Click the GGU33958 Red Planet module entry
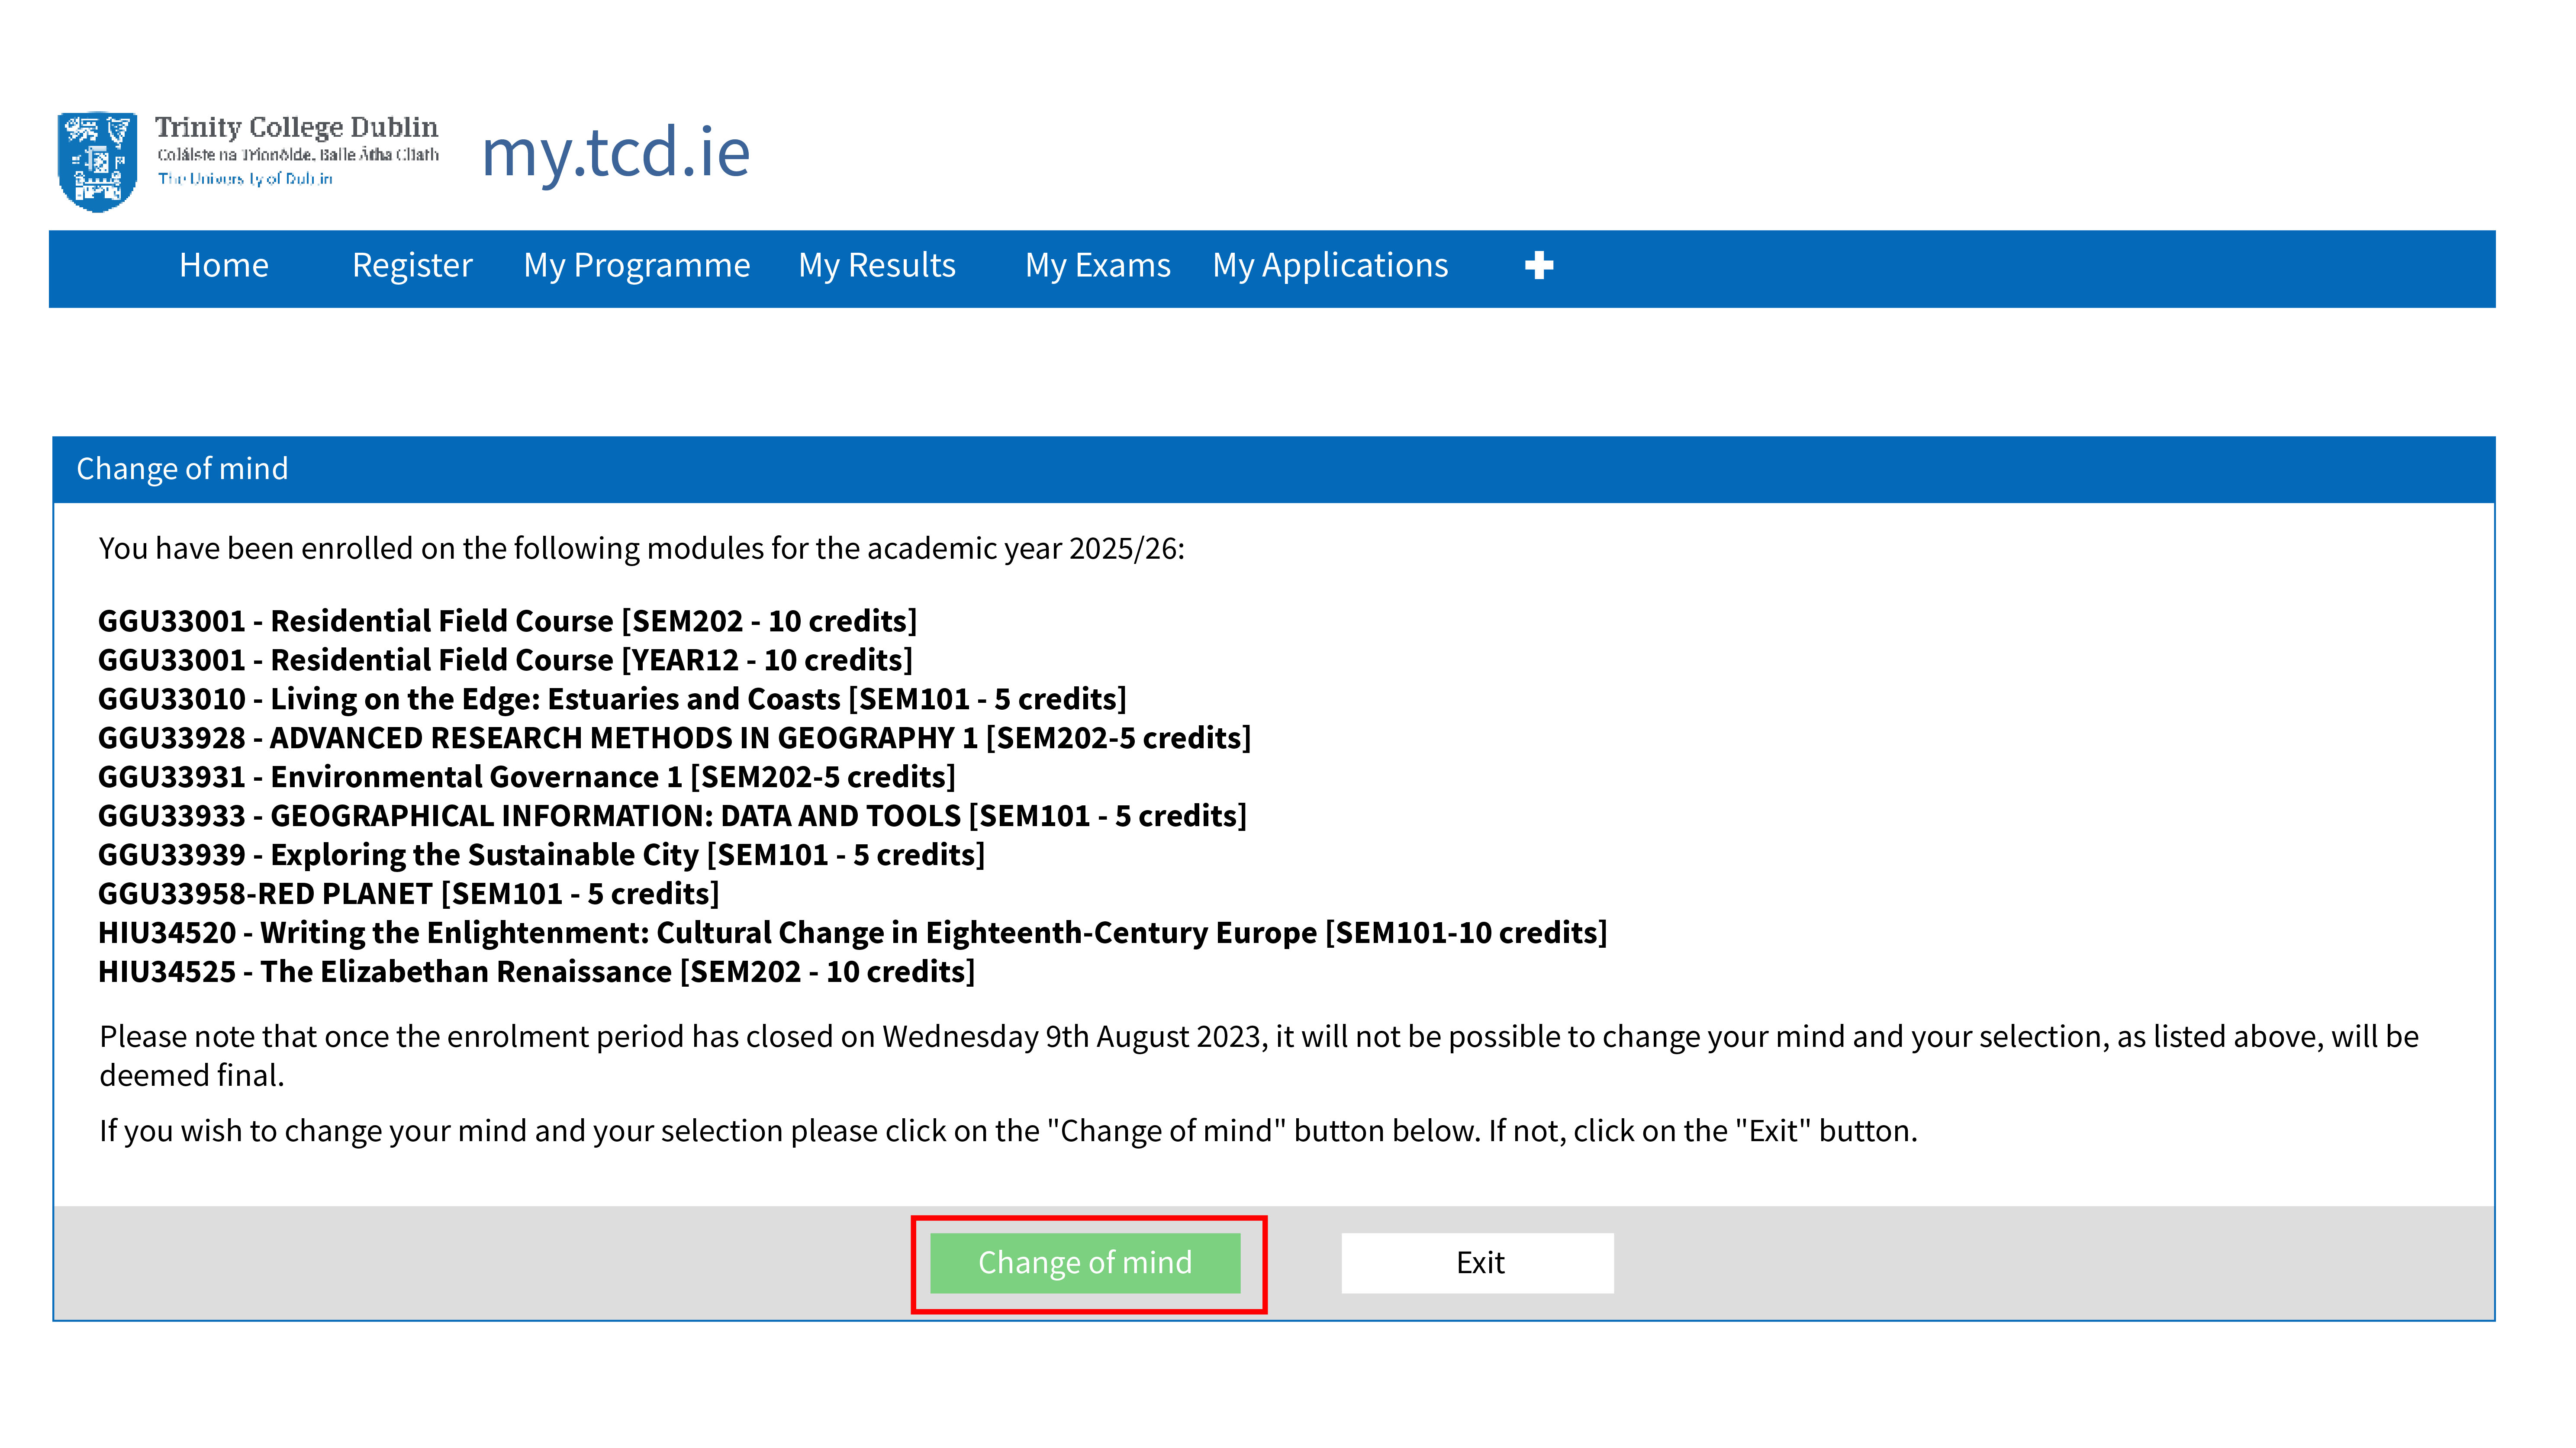2576x1448 pixels. pyautogui.click(x=410, y=893)
